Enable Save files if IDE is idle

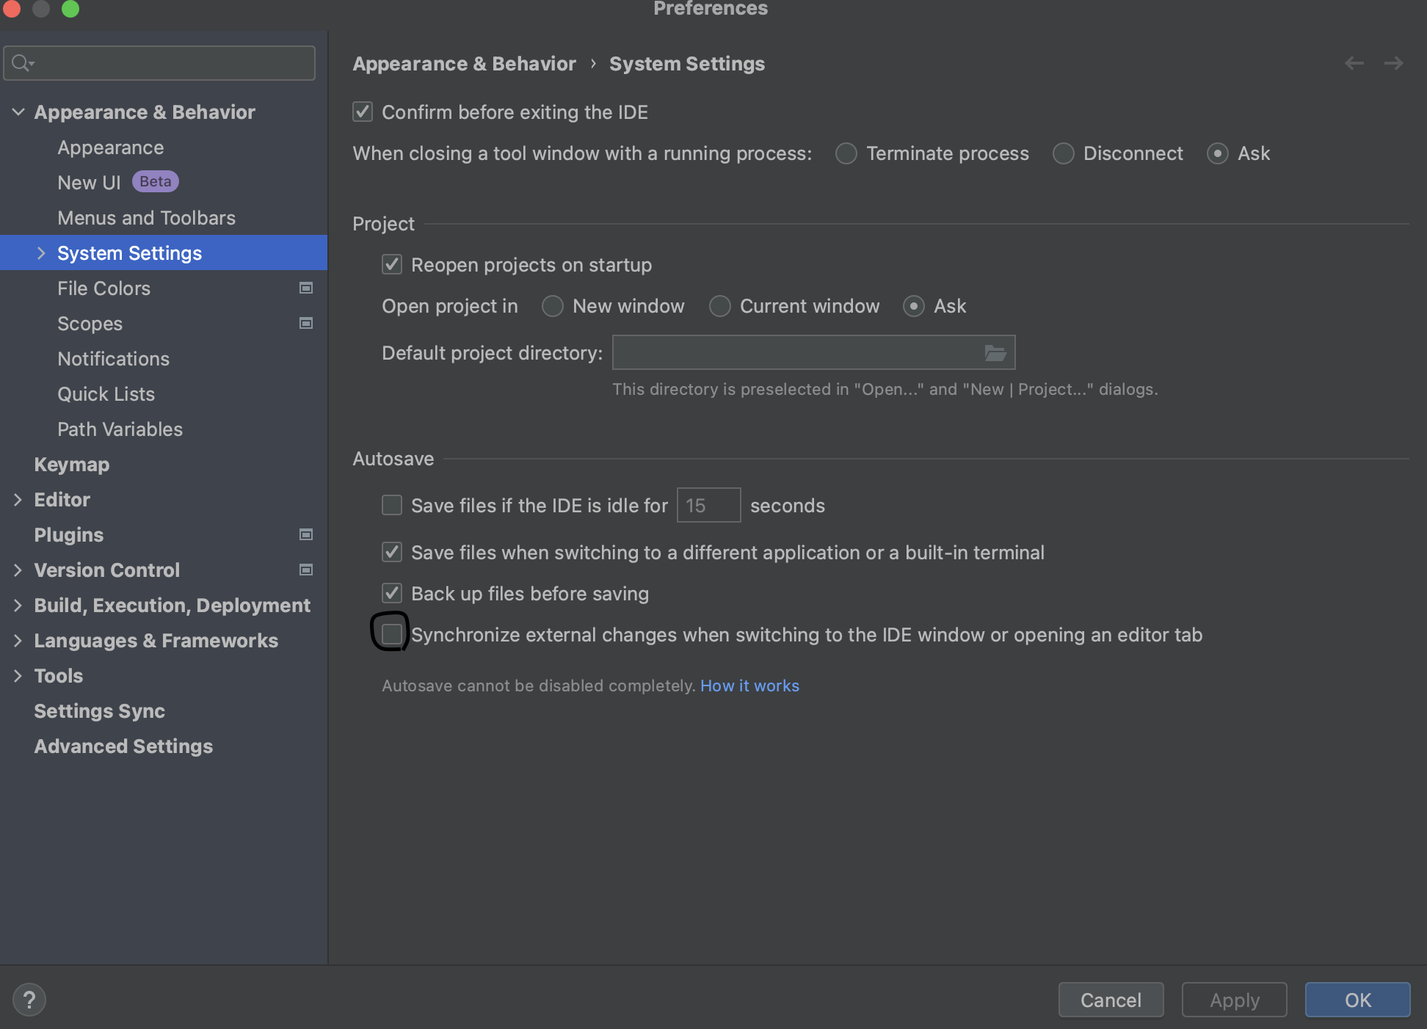pyautogui.click(x=392, y=505)
